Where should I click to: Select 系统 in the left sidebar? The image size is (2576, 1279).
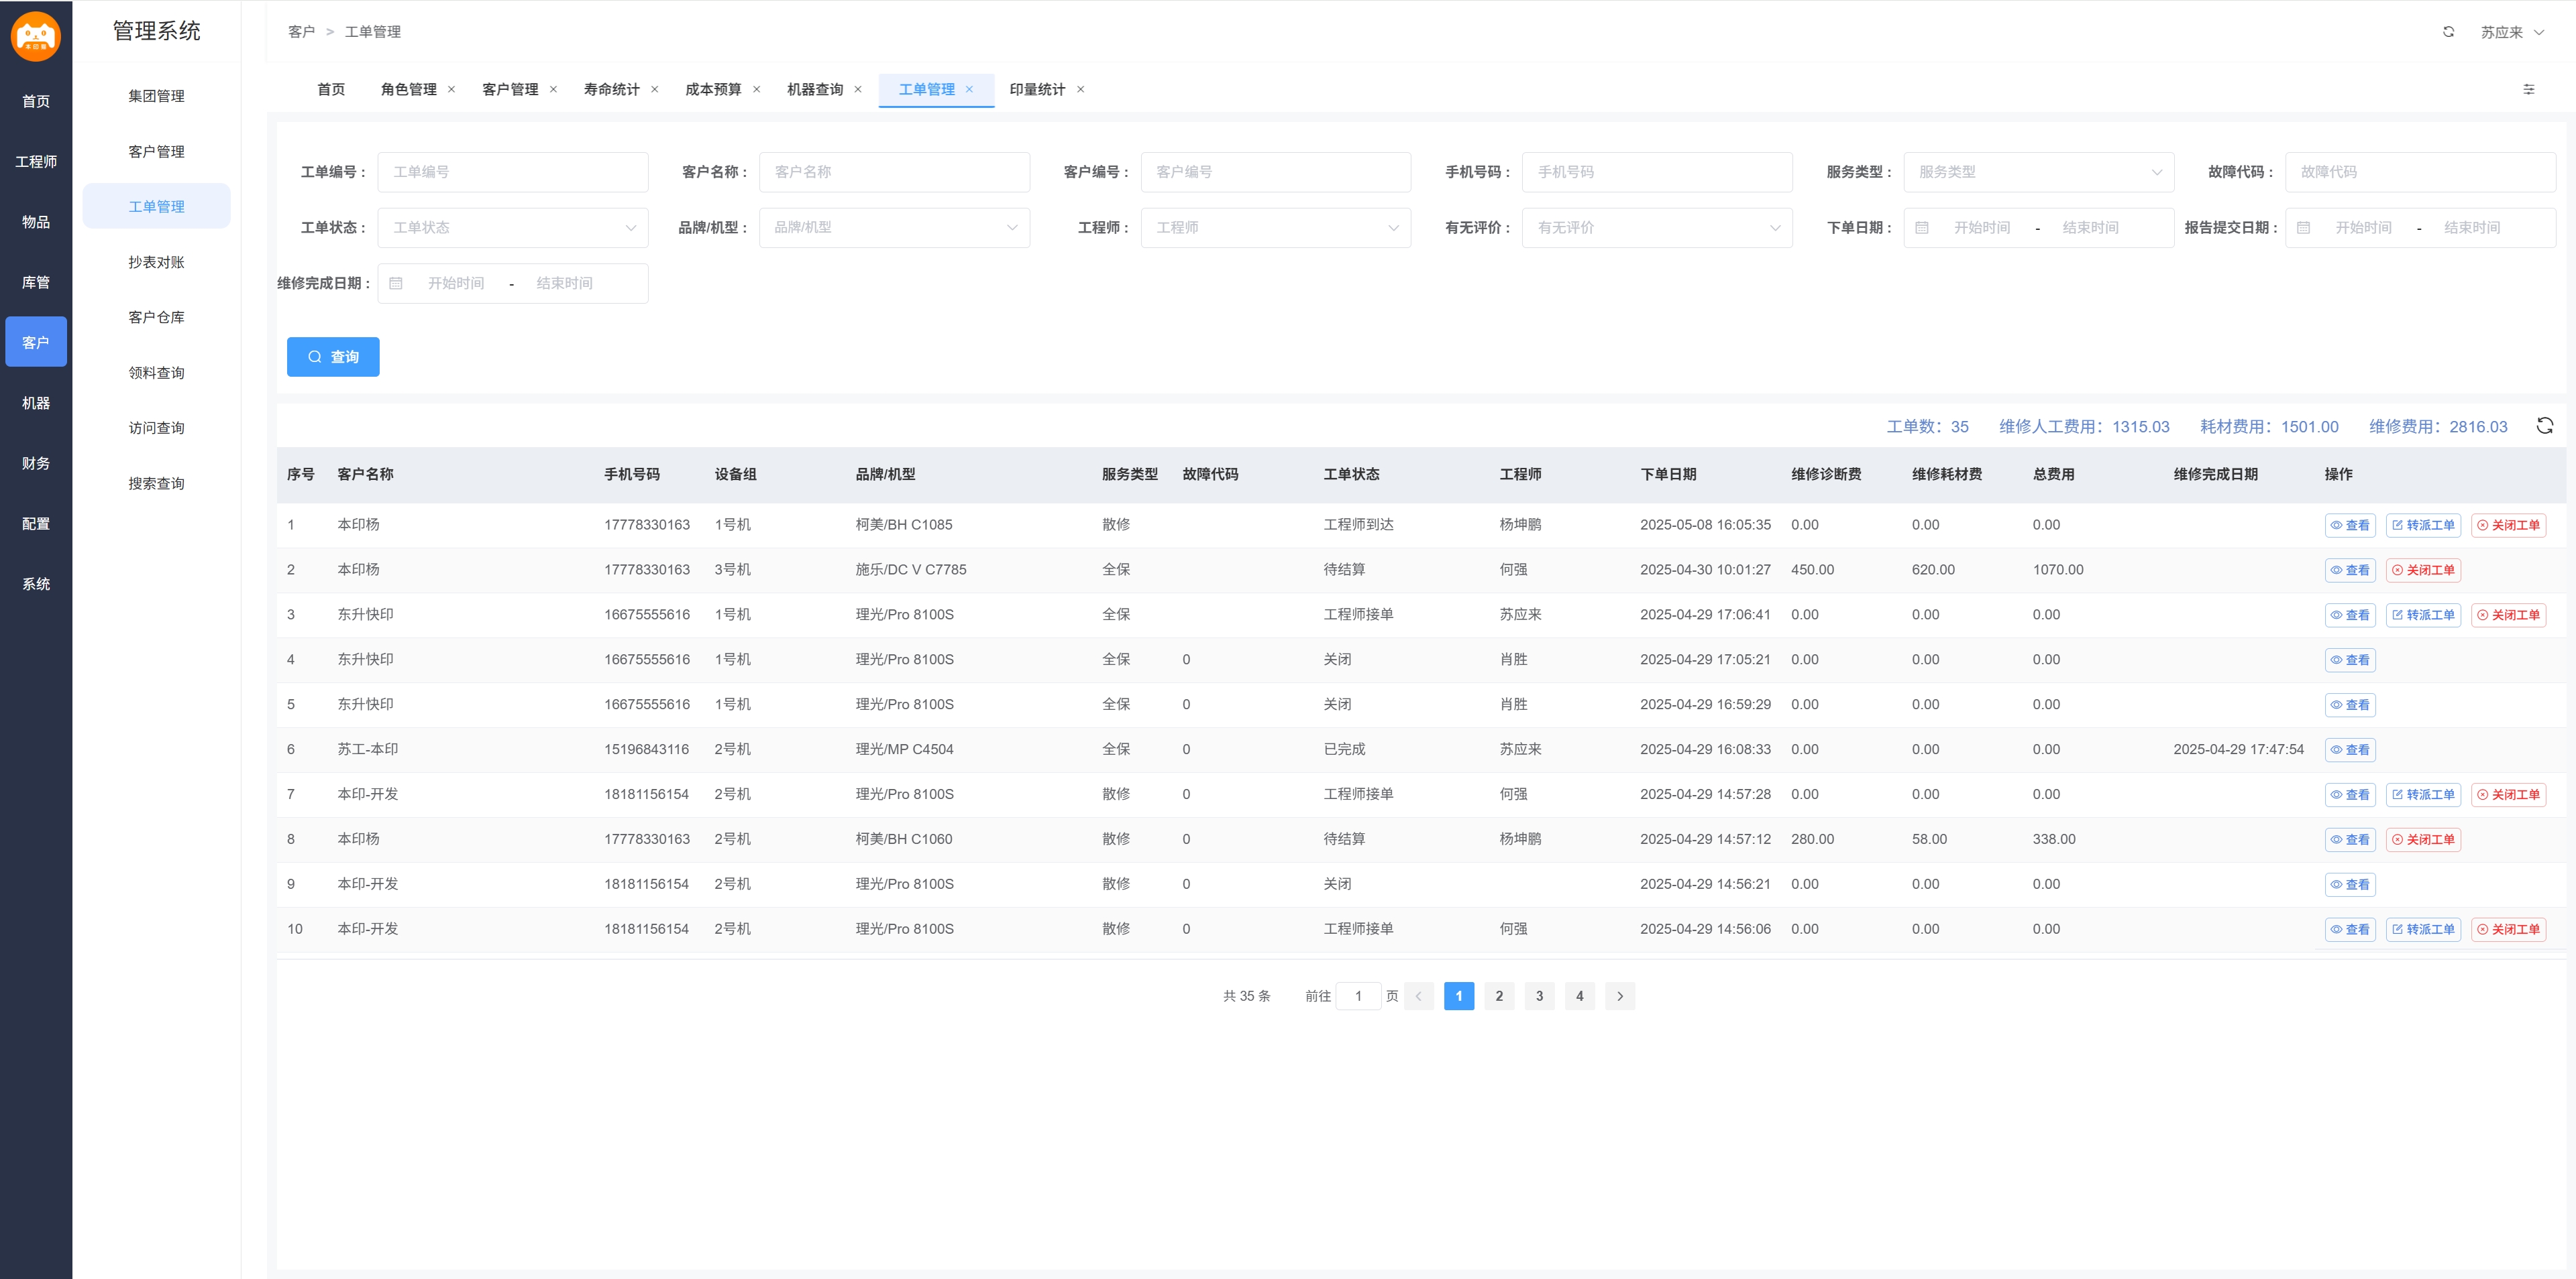(36, 585)
